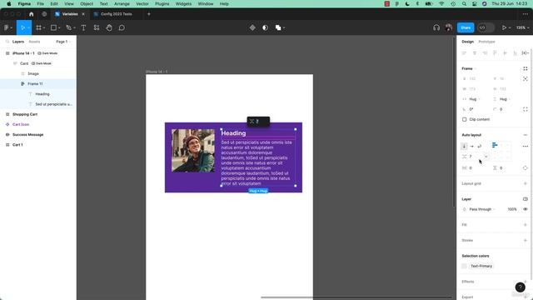Click the layer opacity 100% field
The image size is (533, 300).
click(x=512, y=209)
